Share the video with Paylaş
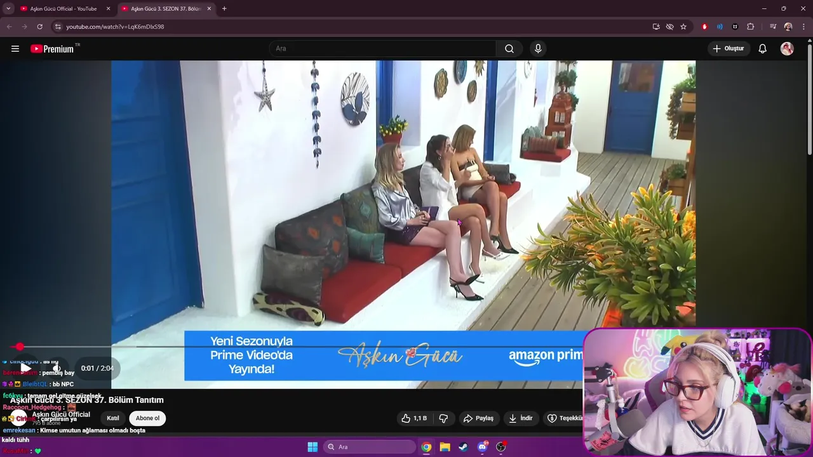813x457 pixels. 478,418
